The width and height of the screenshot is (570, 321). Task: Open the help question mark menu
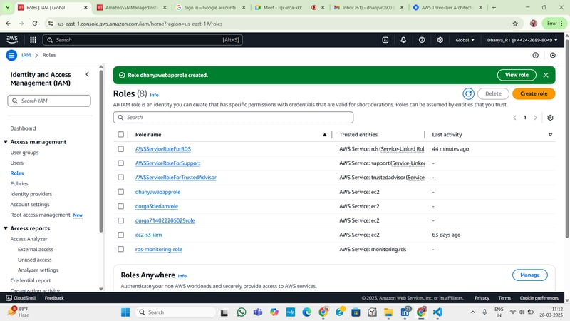(x=422, y=40)
